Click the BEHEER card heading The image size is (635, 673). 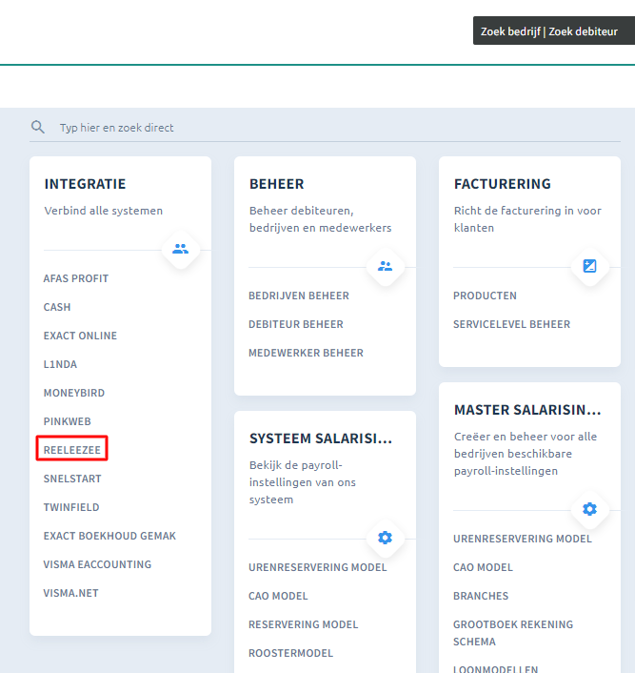[276, 184]
